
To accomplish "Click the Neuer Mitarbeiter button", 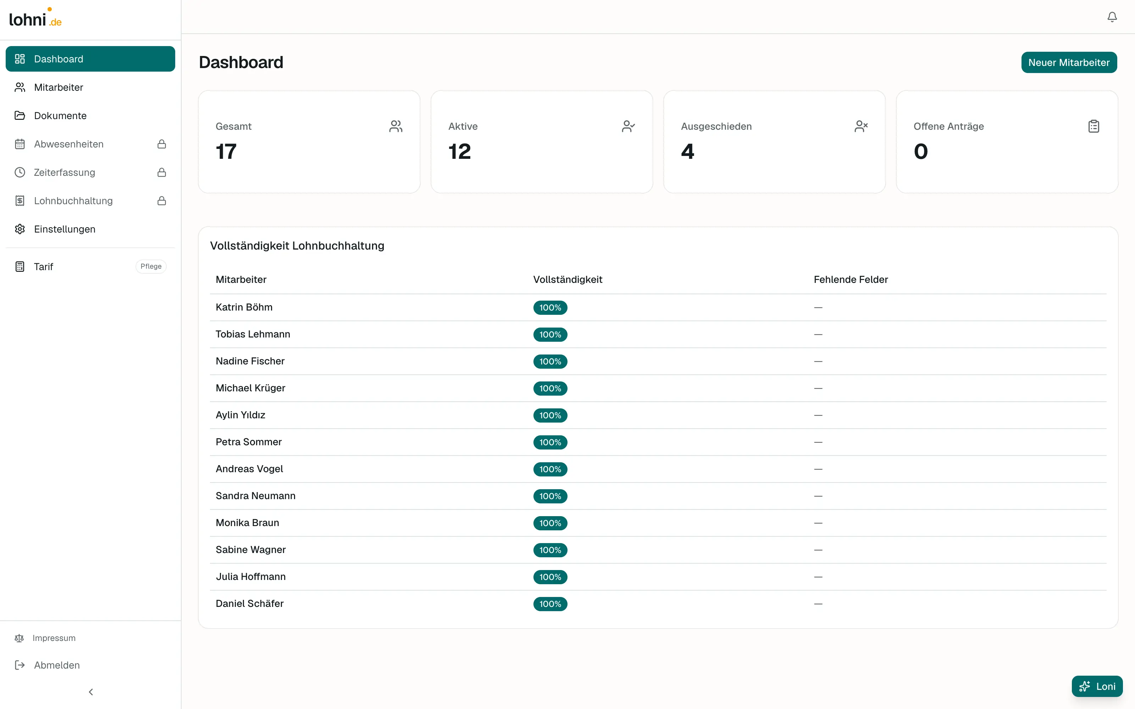I will [x=1069, y=62].
